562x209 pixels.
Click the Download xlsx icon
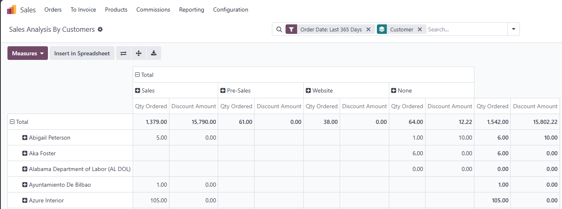pos(154,53)
